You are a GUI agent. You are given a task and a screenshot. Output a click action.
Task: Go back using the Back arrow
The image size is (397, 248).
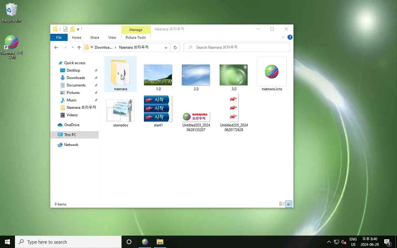click(x=56, y=47)
